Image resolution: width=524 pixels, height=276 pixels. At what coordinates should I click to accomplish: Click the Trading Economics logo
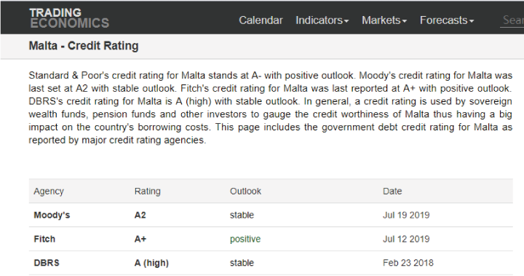click(69, 18)
